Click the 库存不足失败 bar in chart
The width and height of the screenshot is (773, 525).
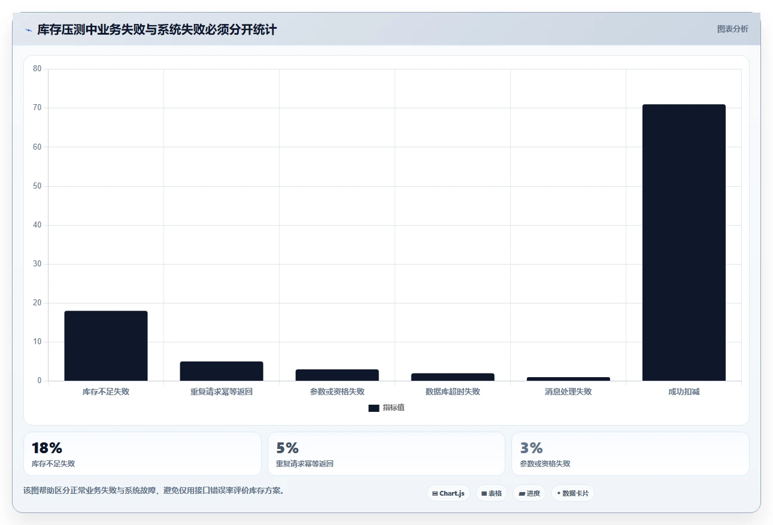[106, 346]
